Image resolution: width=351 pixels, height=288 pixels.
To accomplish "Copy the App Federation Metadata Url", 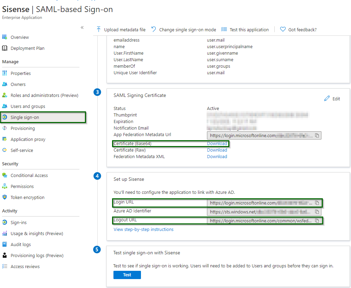I will 317,135.
